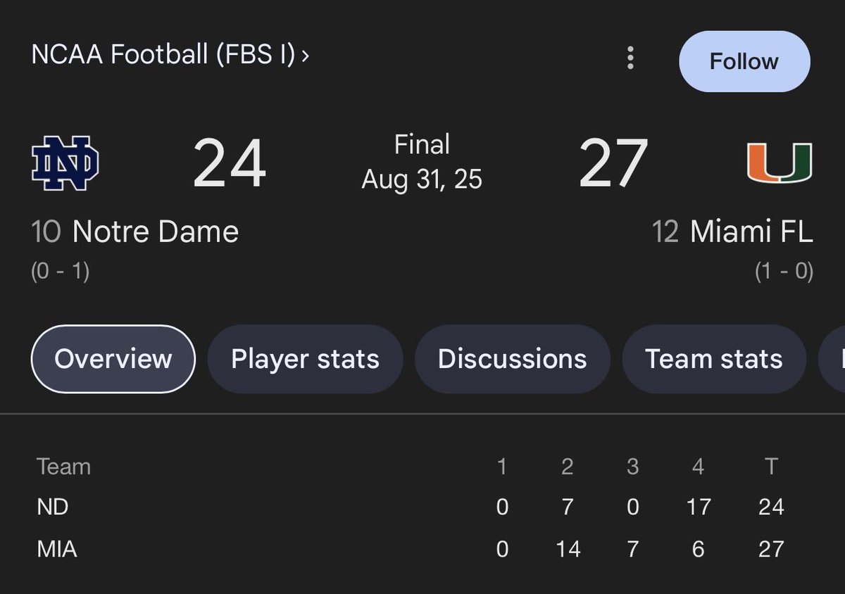Screen dimensions: 845x594
Task: Switch to the Player stats tab
Action: pos(305,359)
